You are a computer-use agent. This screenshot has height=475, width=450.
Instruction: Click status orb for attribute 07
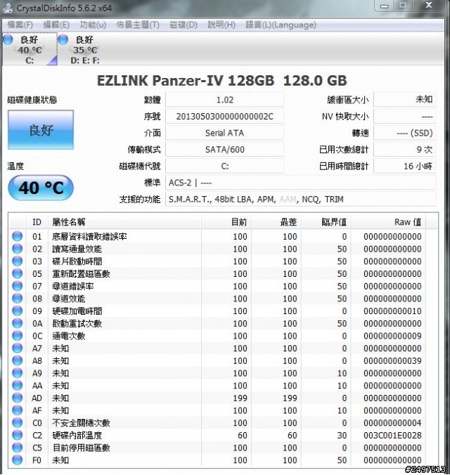pyautogui.click(x=18, y=286)
